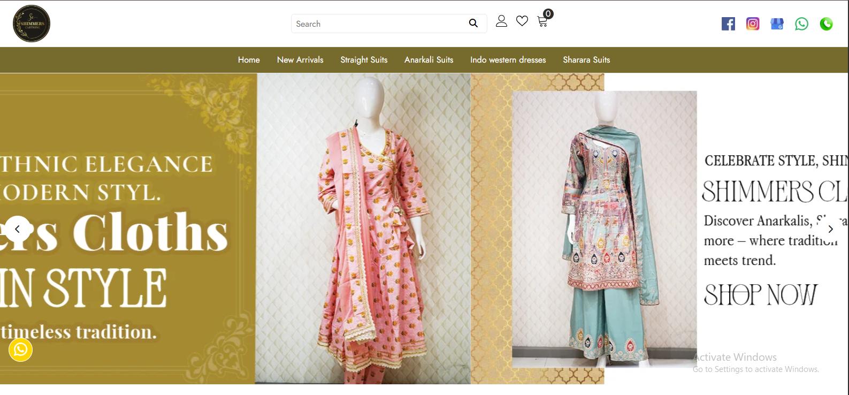Select Indo western dresses link
Image resolution: width=849 pixels, height=395 pixels.
(508, 60)
